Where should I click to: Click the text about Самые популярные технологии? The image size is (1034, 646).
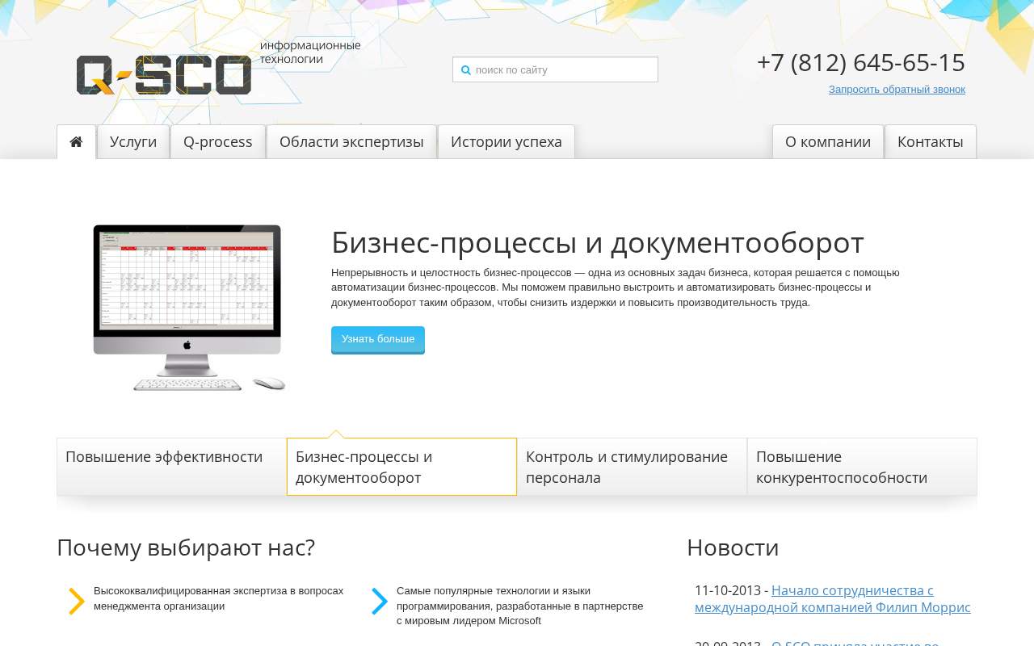click(x=520, y=606)
